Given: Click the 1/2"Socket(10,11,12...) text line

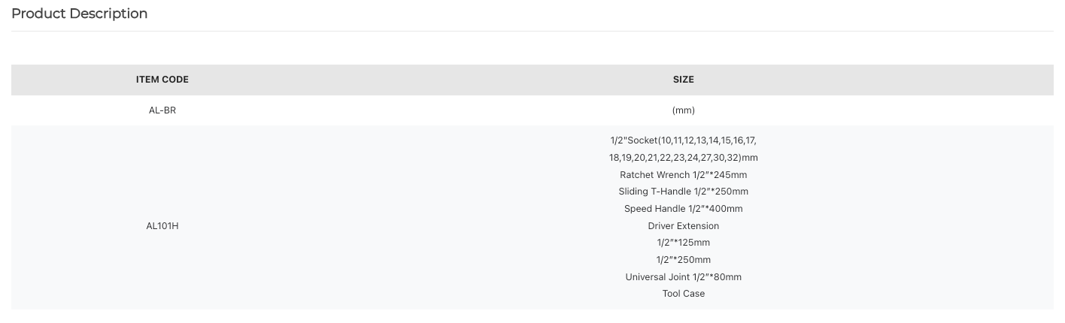Looking at the screenshot, I should click(683, 140).
